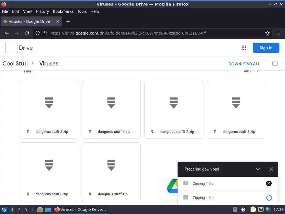
Task: Click the clipboard tray icon
Action: (253, 210)
